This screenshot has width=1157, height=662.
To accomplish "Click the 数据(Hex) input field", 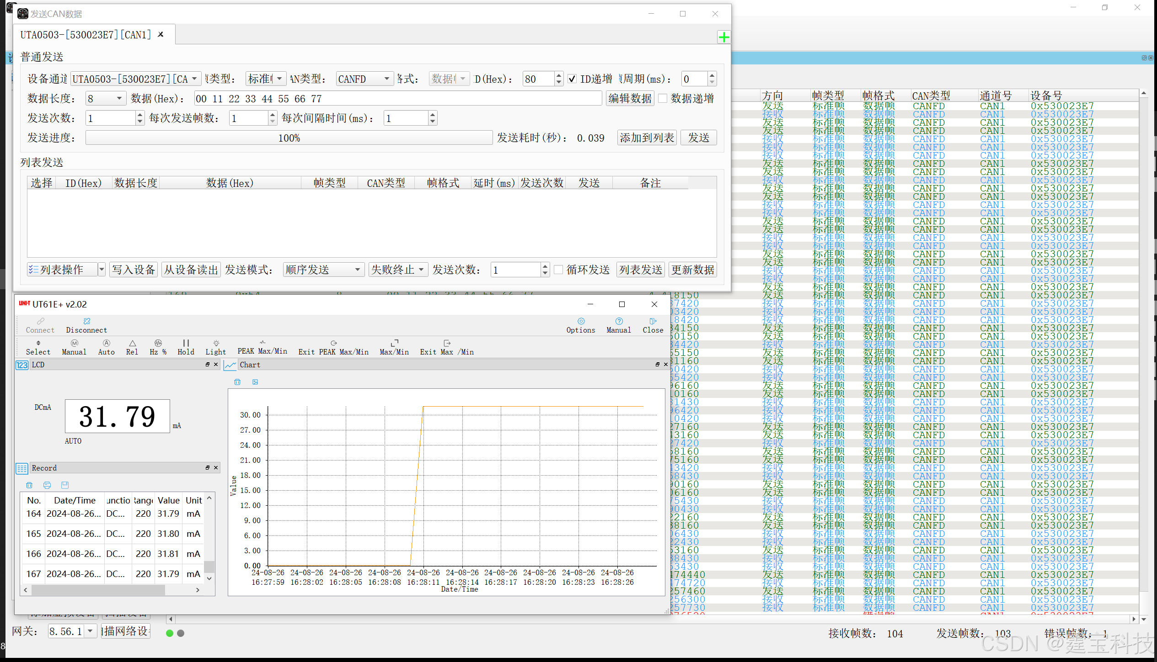I will pos(397,99).
